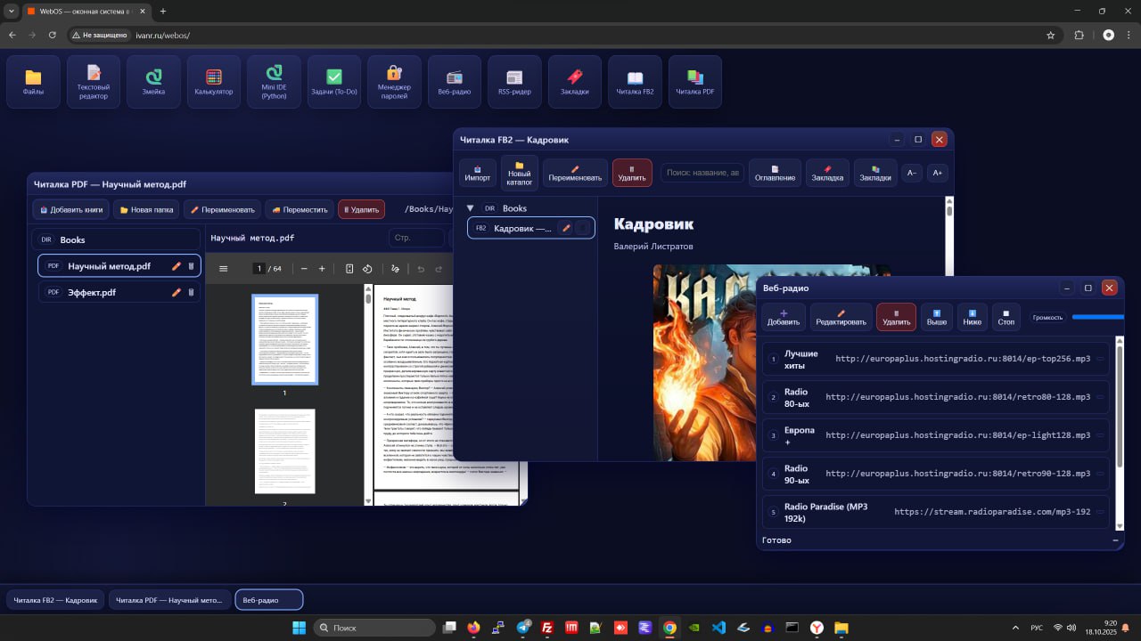Create Новый каталог in Читалка FB2
This screenshot has height=641, width=1141.
pyautogui.click(x=520, y=173)
